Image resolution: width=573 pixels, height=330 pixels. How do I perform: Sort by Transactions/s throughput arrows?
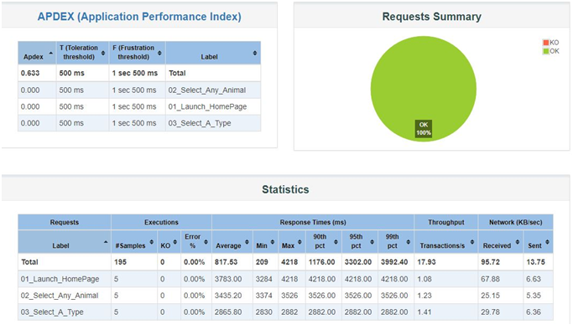472,242
